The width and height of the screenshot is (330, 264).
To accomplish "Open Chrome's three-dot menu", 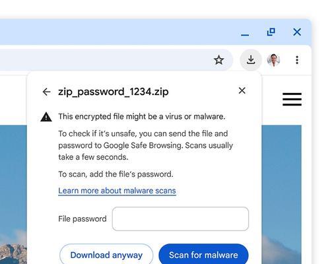I will click(x=297, y=60).
